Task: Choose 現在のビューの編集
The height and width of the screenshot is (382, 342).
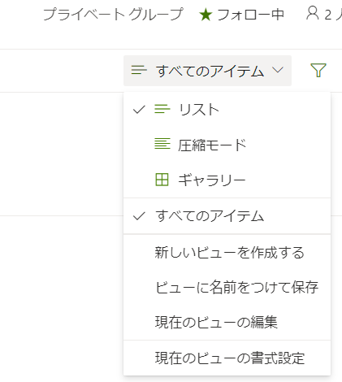Action: (227, 322)
